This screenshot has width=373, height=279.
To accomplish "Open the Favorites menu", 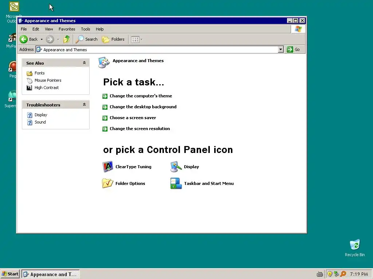I will pyautogui.click(x=67, y=29).
